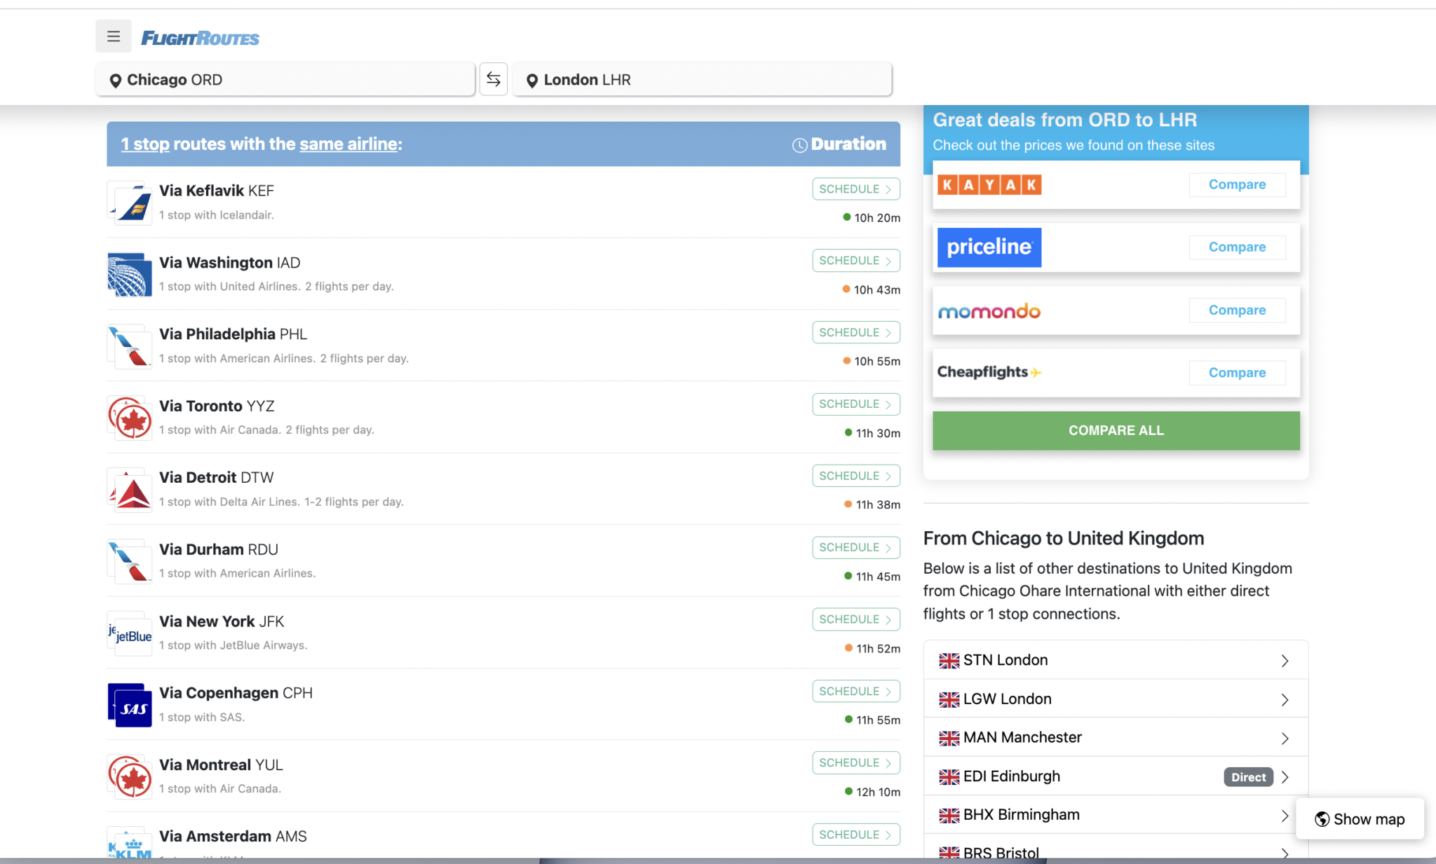Viewport: 1436px width, 864px height.
Task: Expand BHX Birmingham destination chevron
Action: 1285,816
